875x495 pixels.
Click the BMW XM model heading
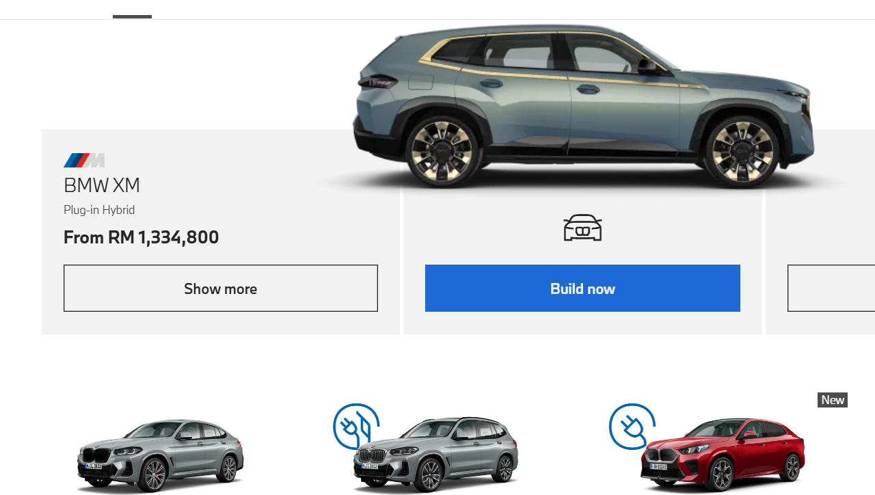tap(102, 185)
